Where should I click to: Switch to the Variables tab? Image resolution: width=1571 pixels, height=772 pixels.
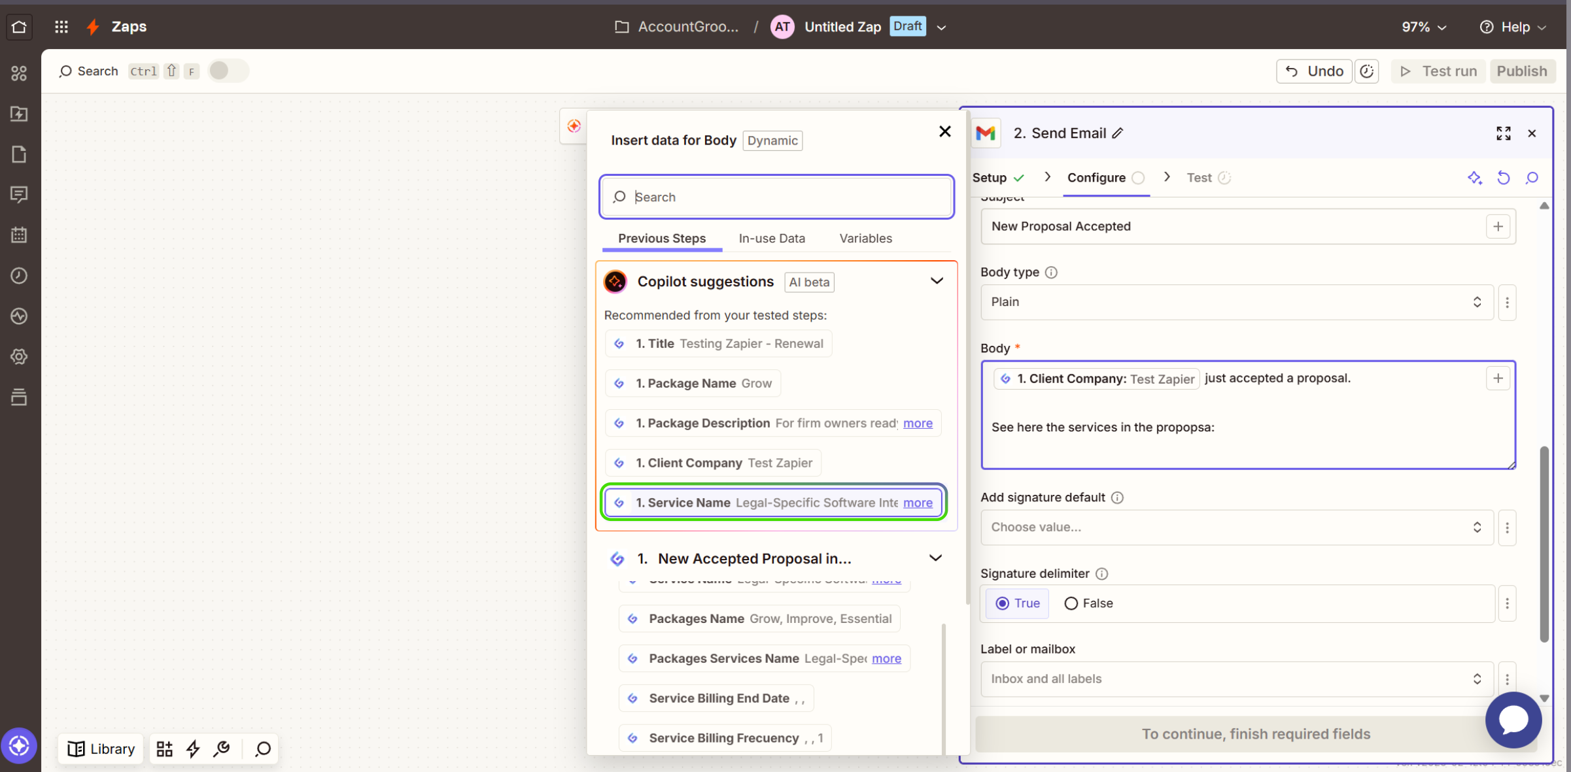tap(865, 239)
